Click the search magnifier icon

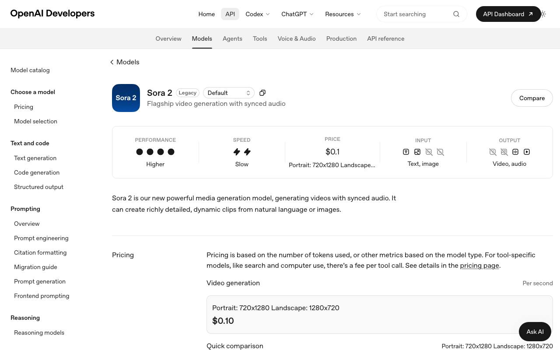click(456, 14)
